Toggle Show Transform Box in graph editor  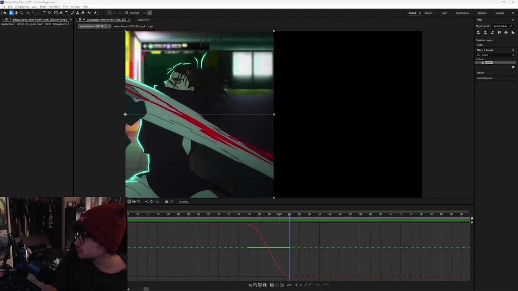260,285
